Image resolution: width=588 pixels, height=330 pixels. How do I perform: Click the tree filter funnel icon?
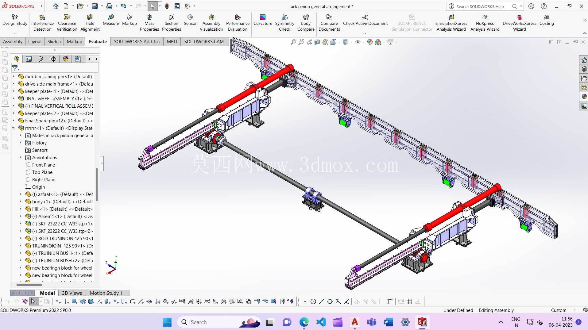click(15, 68)
